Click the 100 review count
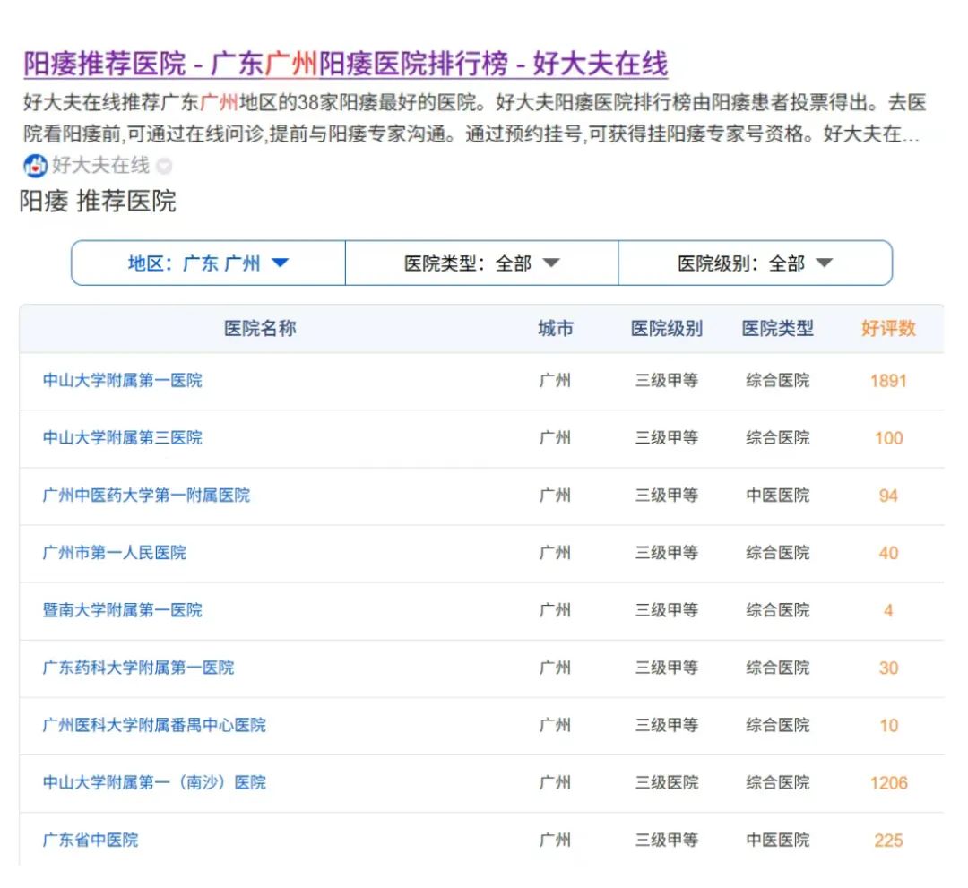This screenshot has width=968, height=888. pyautogui.click(x=888, y=438)
